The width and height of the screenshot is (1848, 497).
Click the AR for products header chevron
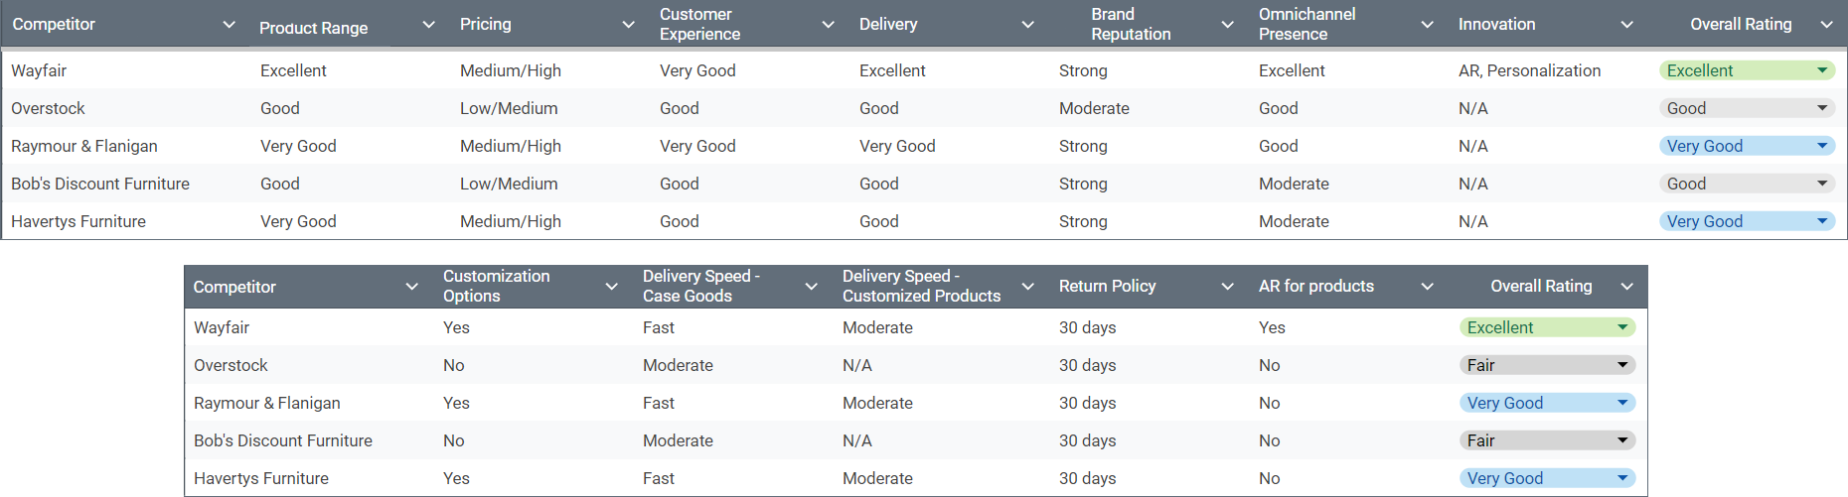(x=1427, y=287)
